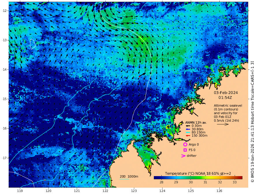Screen dimensions: 254x196
Task: Click the 'drifter' legend label
Action: tap(191, 156)
